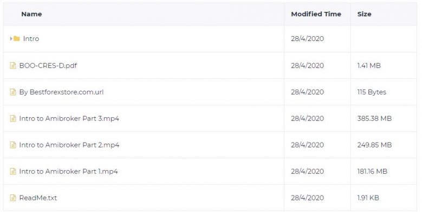This screenshot has width=422, height=216.
Task: Open By Bestforexstore.com.url entry
Action: click(61, 92)
